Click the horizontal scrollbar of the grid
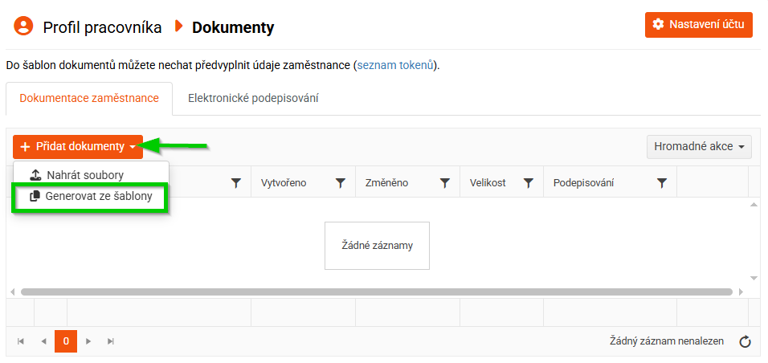This screenshot has height=363, width=768. tap(376, 292)
